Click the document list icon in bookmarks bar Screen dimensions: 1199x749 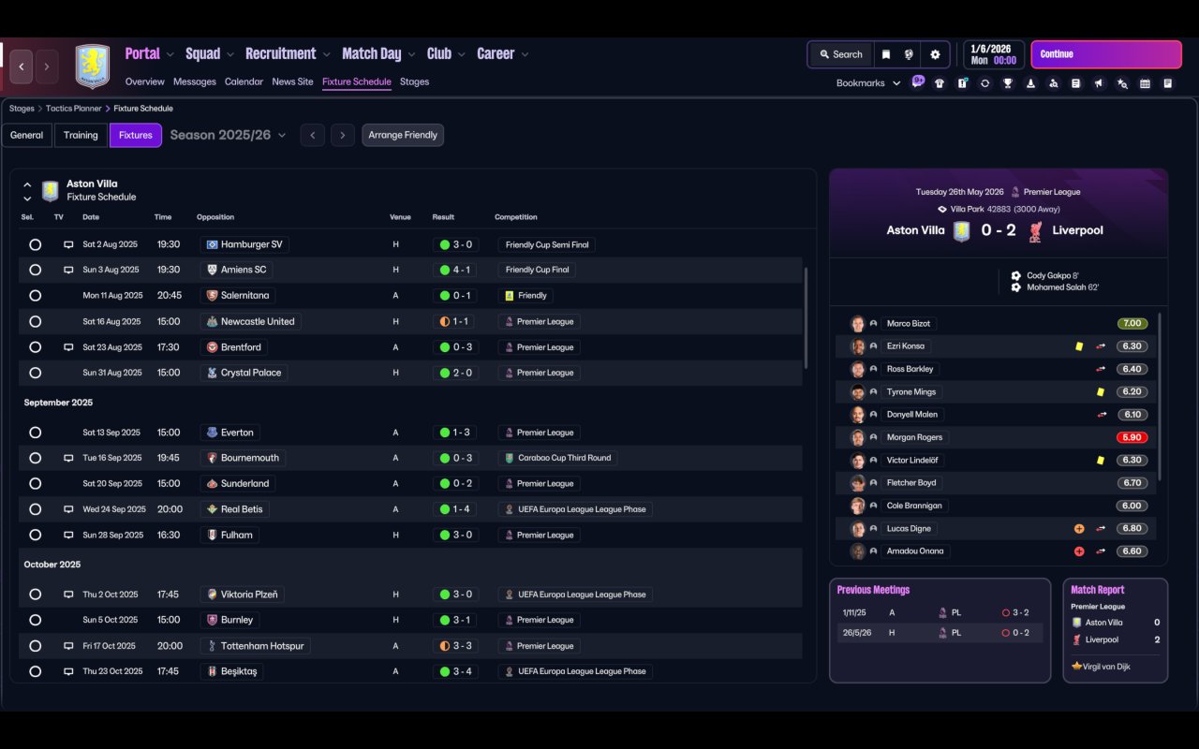(1076, 83)
